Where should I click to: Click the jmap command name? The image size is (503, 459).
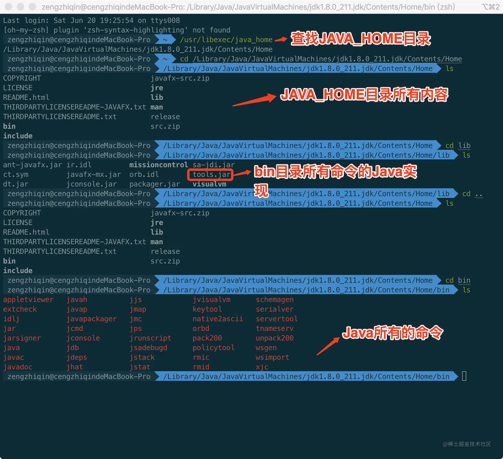tap(138, 309)
